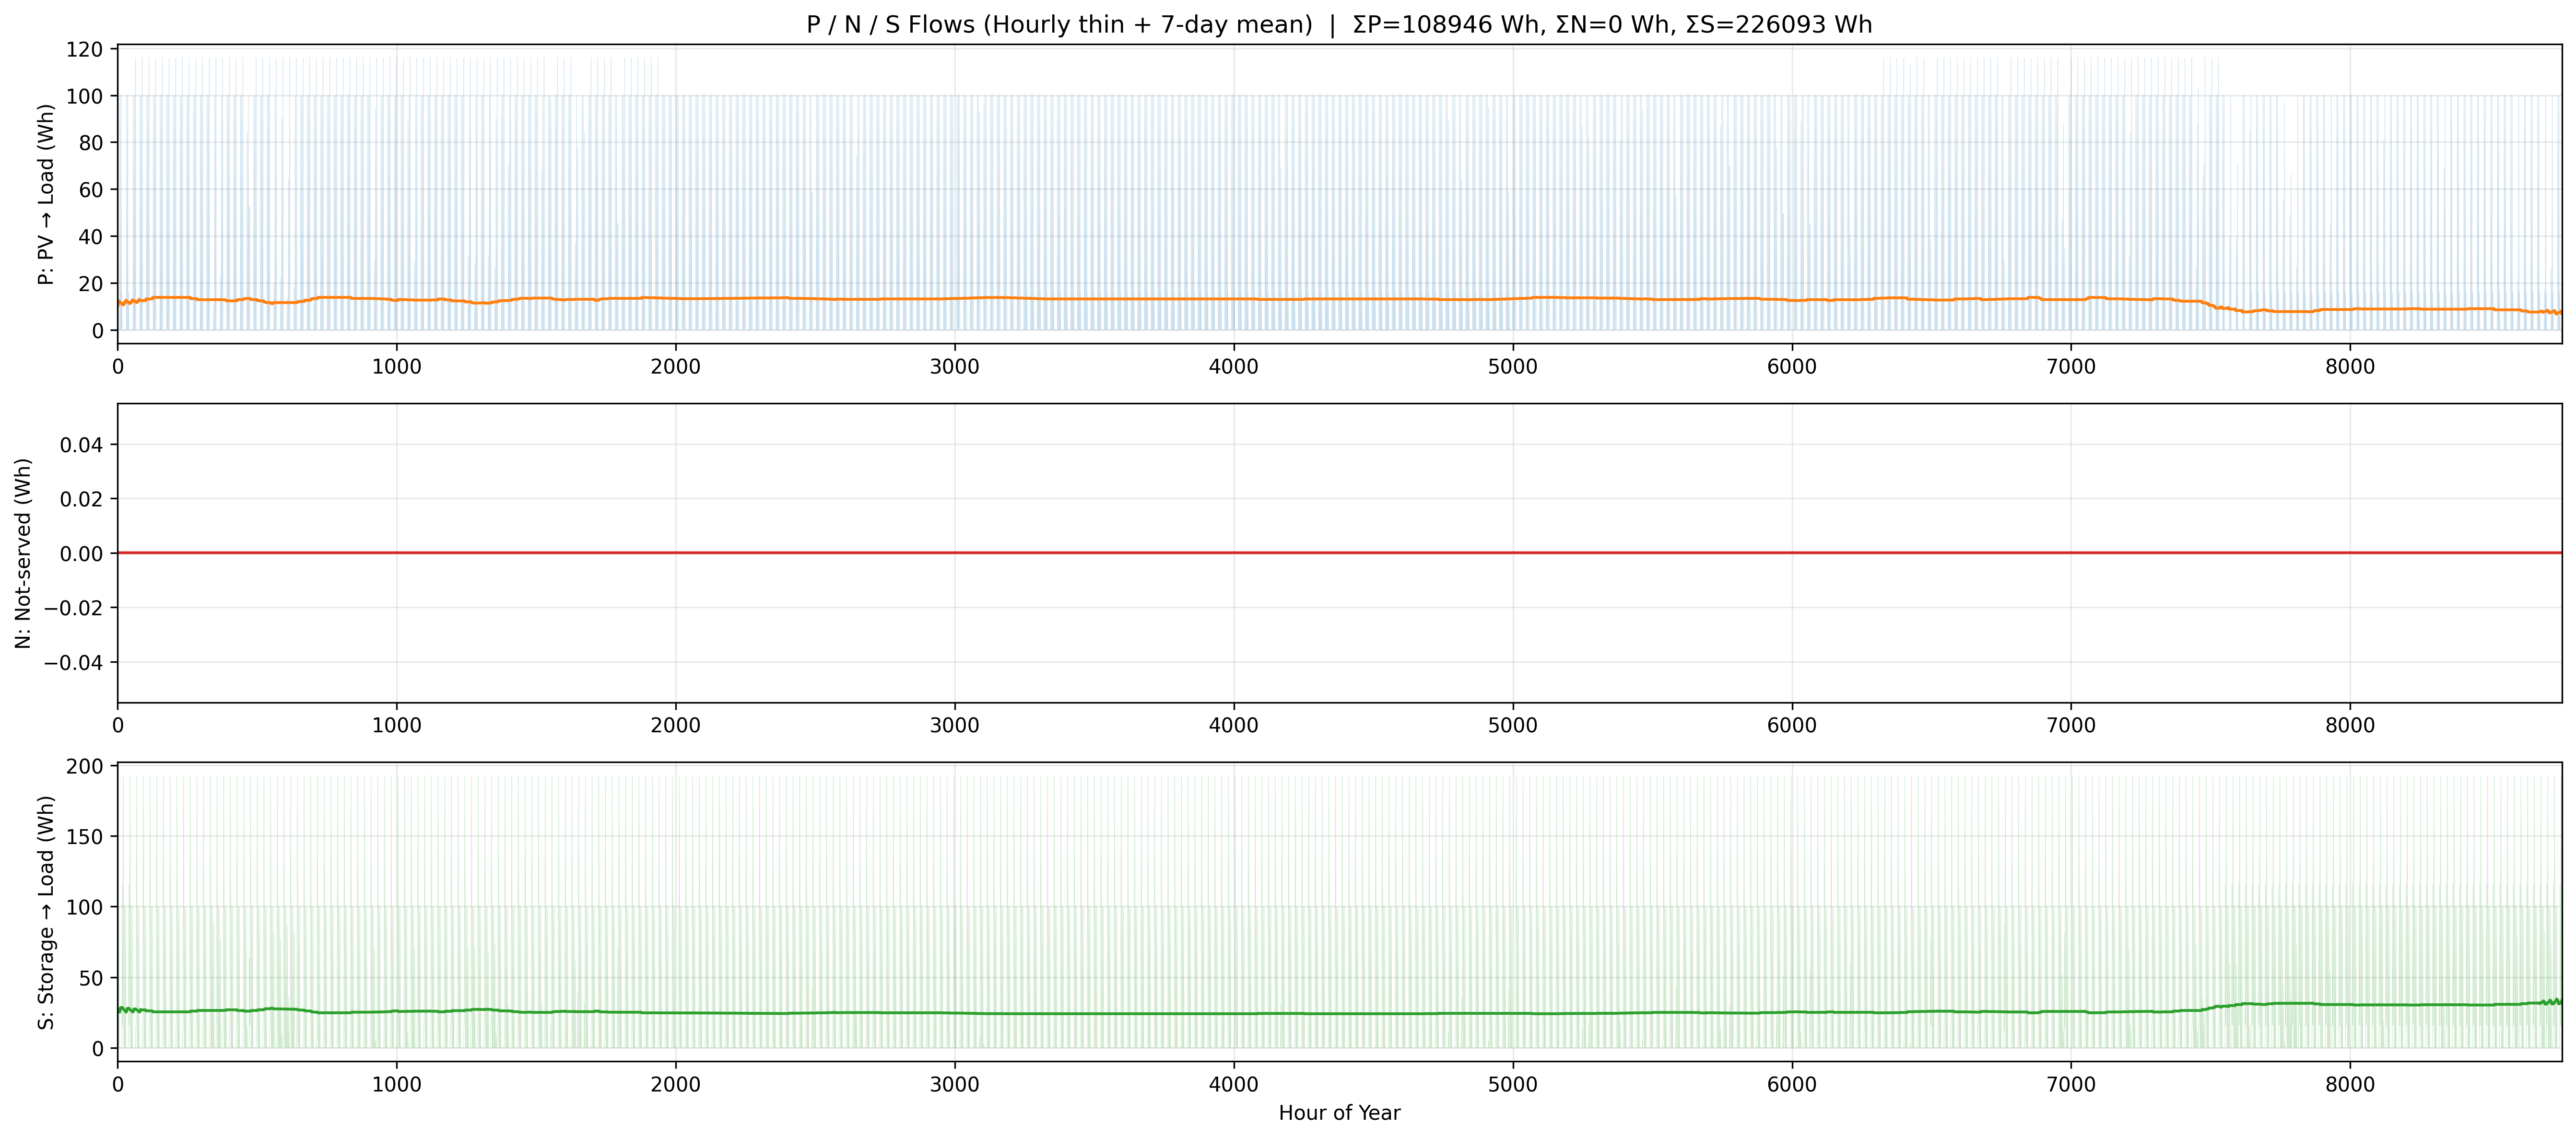Click x-tick 1000 under the Storage → Load plot
2576x1138 pixels.
point(397,1084)
